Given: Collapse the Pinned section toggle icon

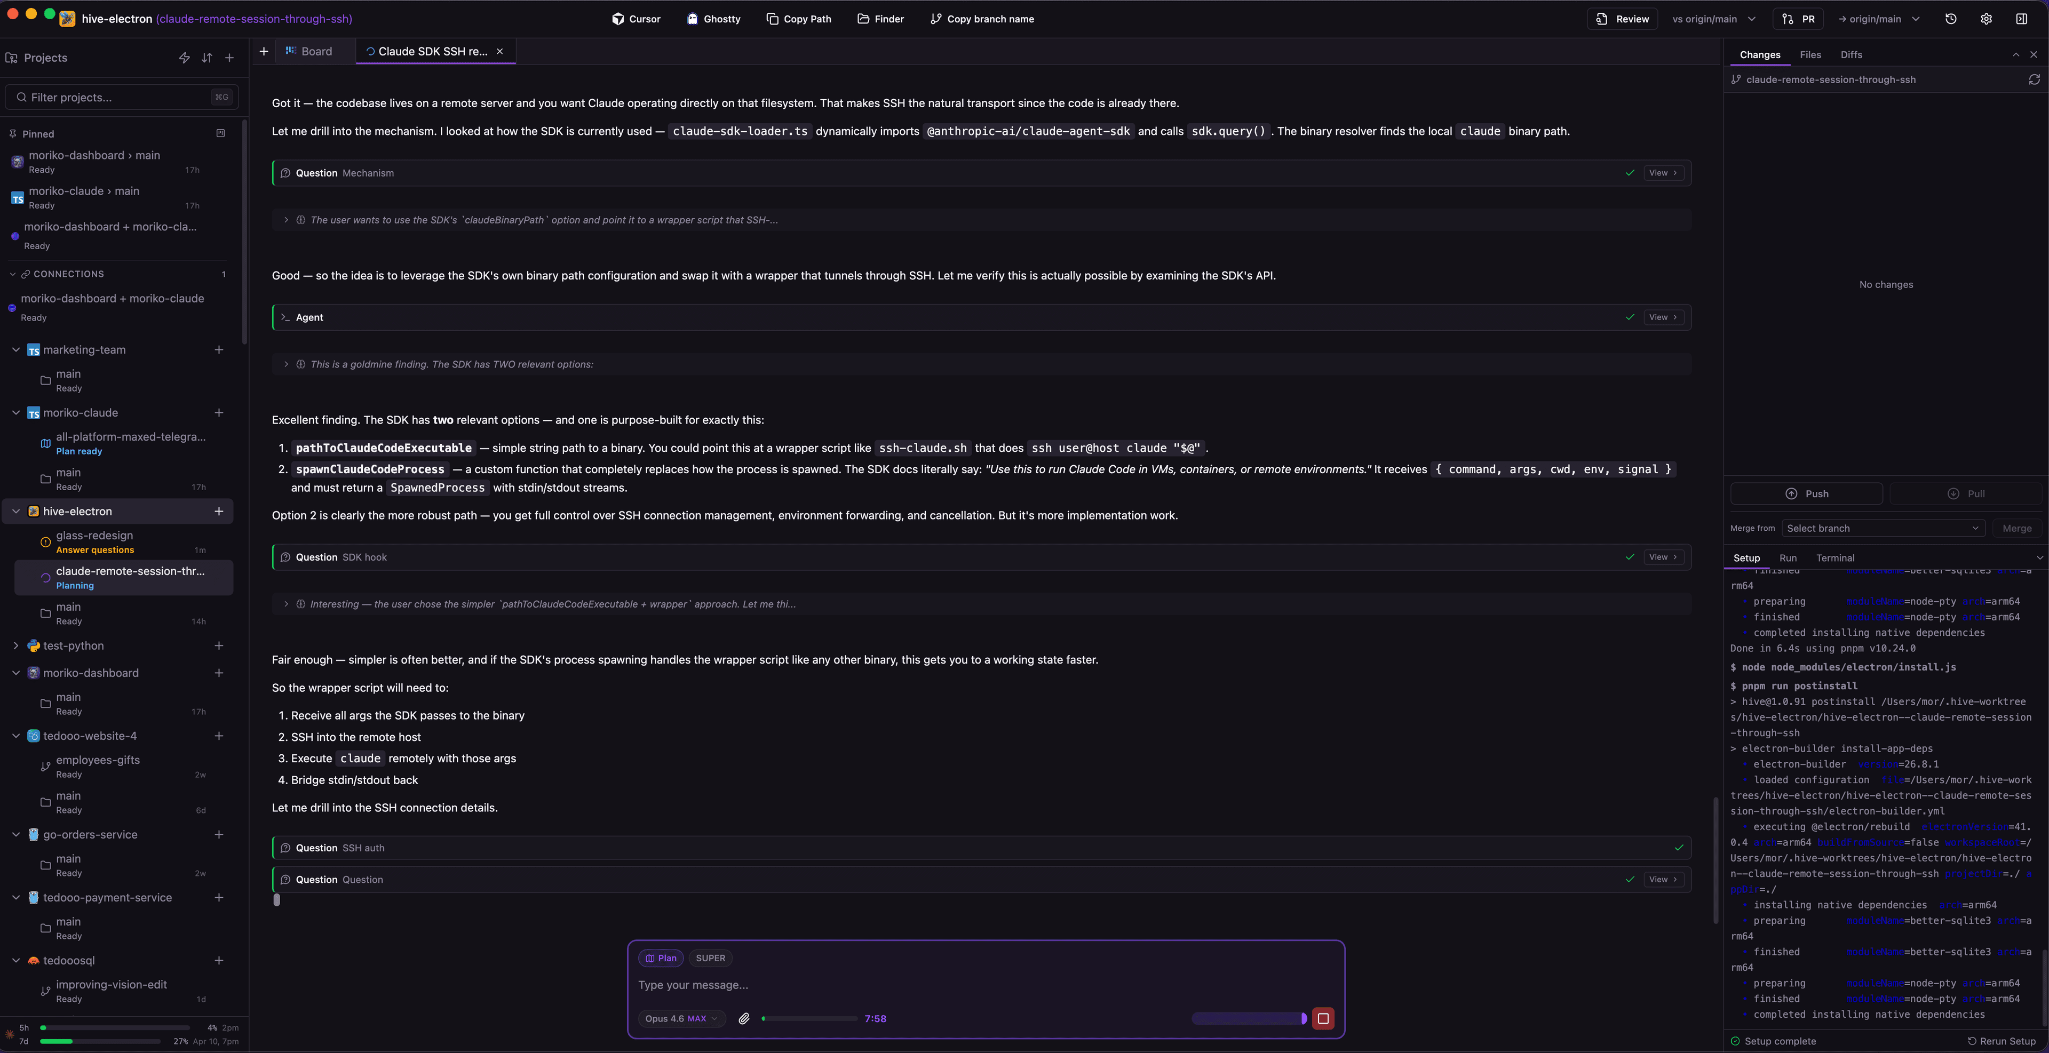Looking at the screenshot, I should point(220,133).
